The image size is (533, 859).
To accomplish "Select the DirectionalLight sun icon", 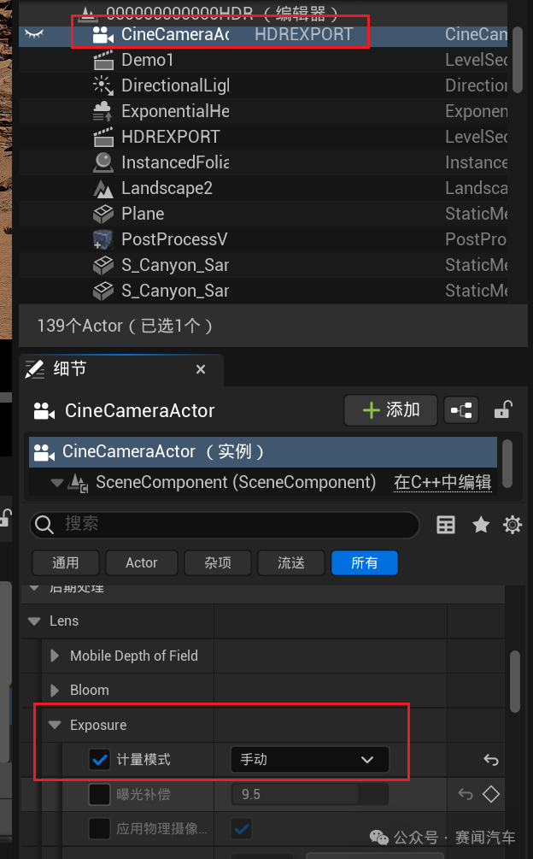I will click(102, 85).
